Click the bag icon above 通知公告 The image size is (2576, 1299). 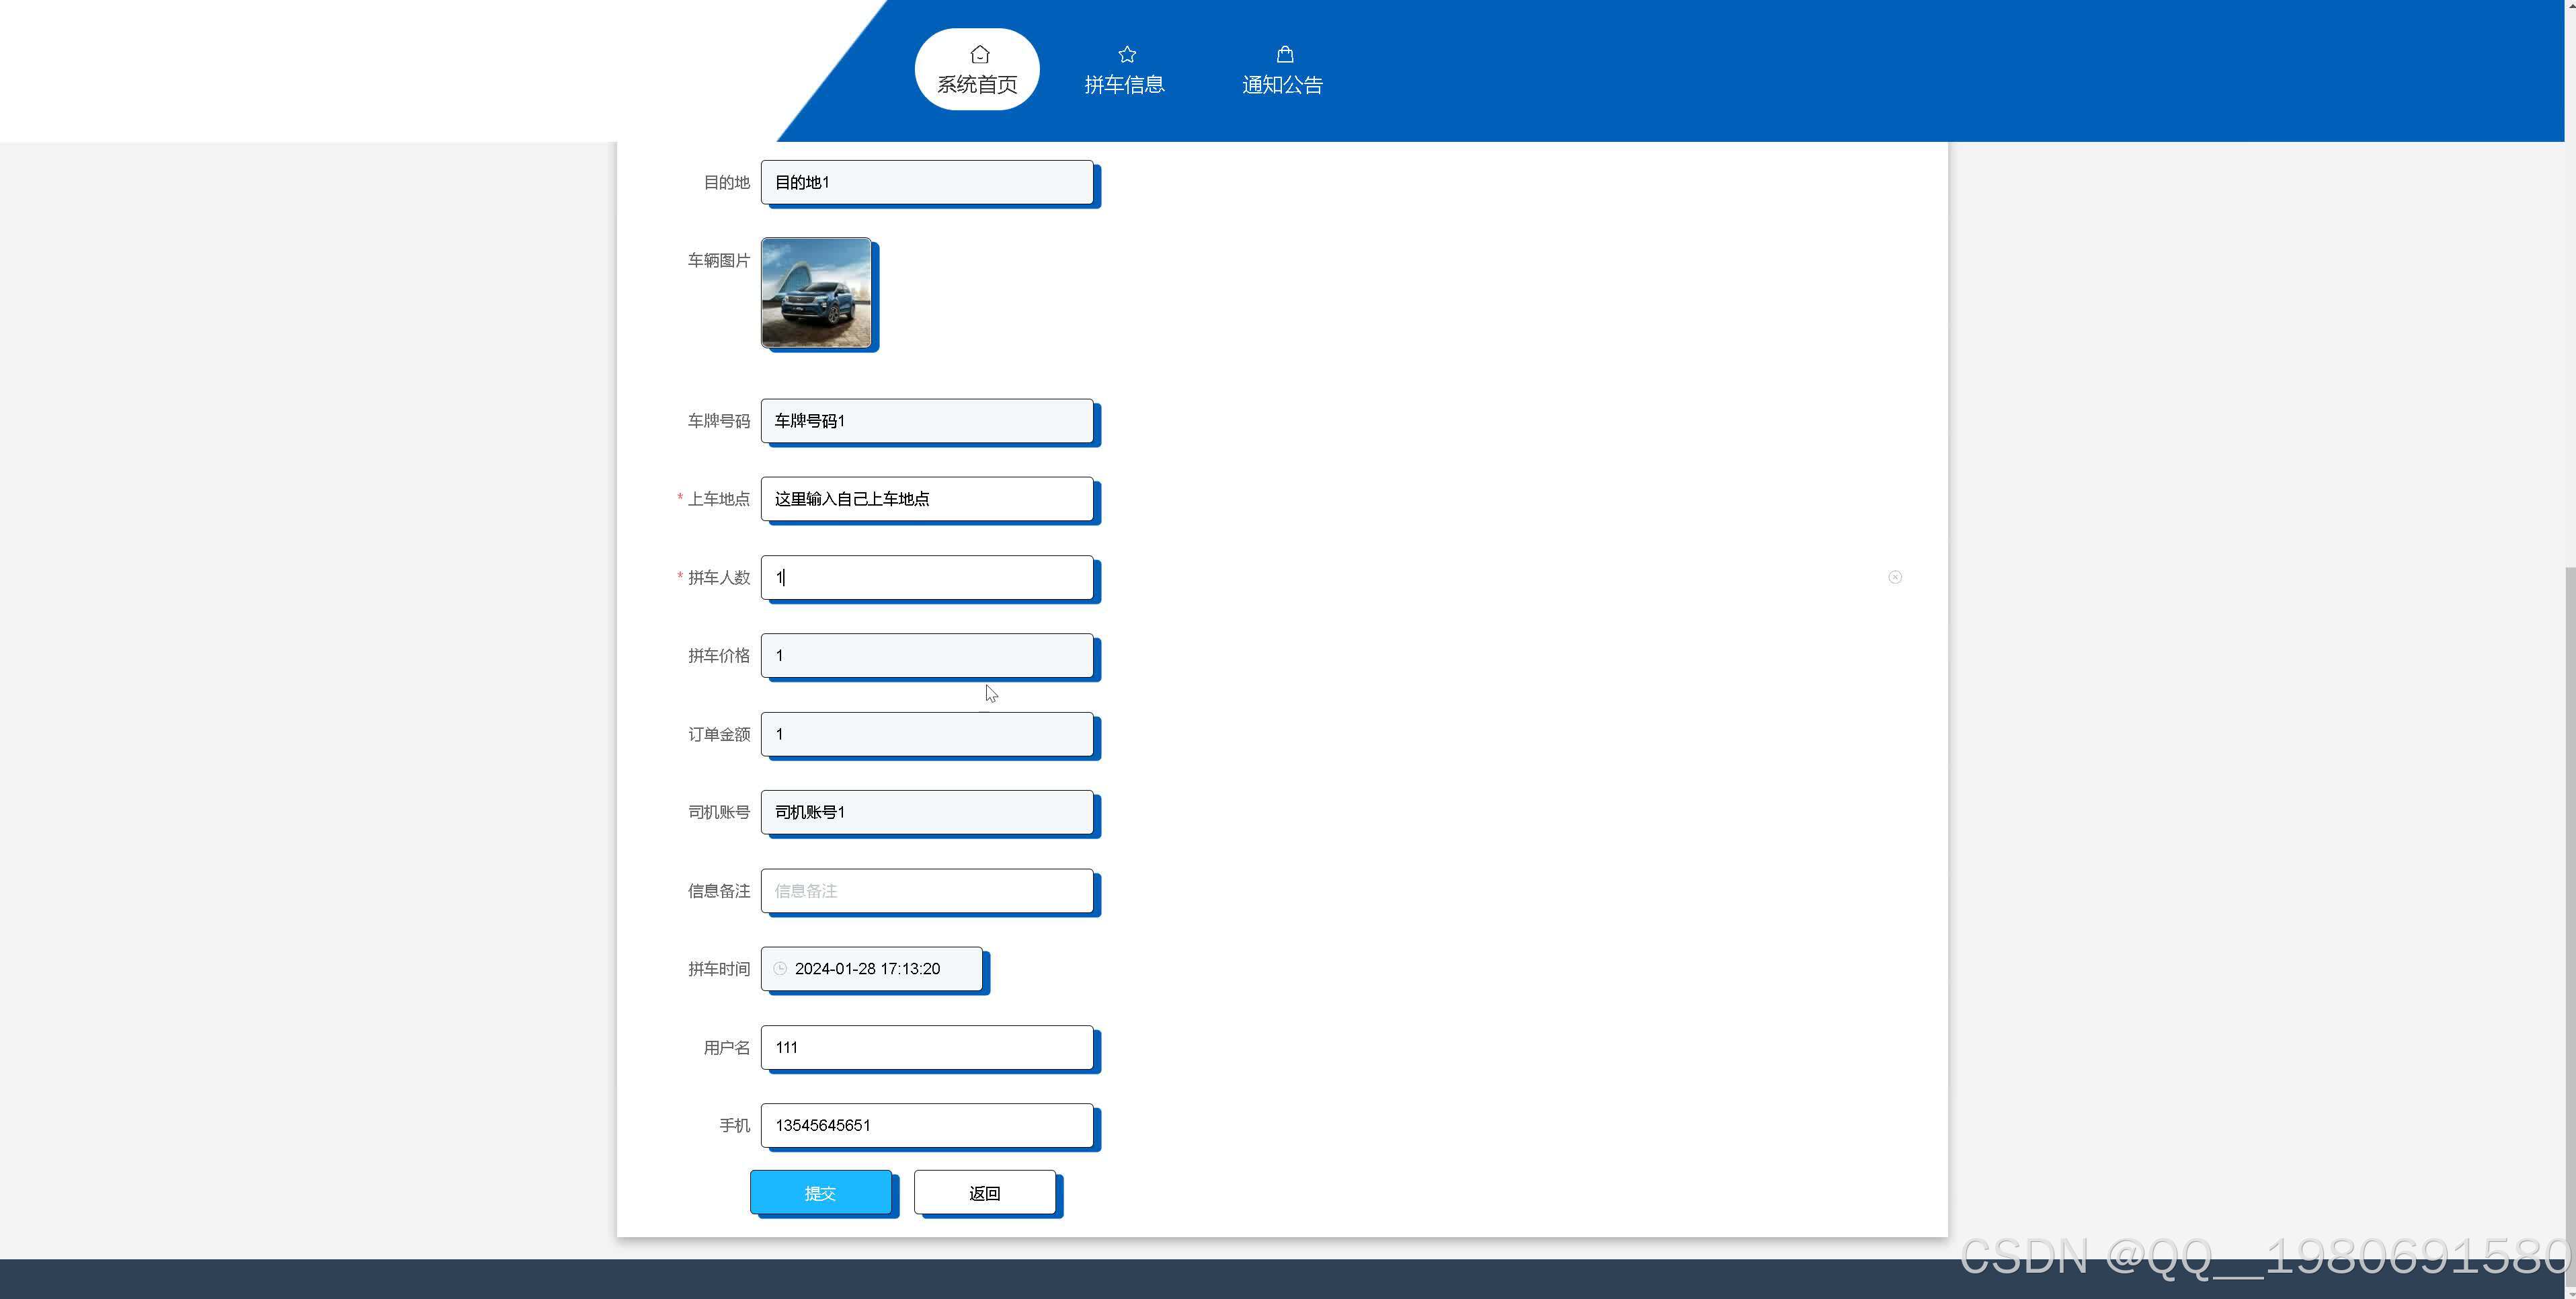tap(1284, 54)
